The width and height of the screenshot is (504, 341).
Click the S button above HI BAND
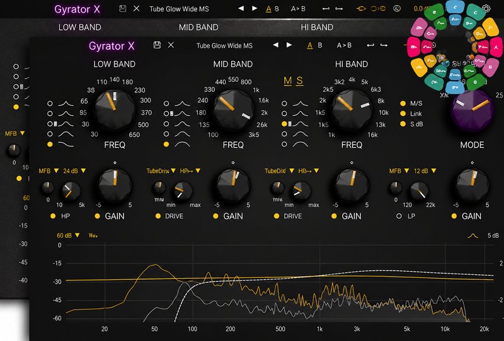tap(300, 81)
